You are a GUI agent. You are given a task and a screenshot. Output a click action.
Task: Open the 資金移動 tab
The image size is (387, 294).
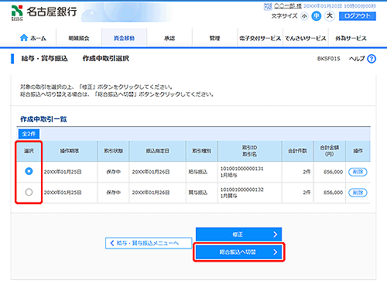(125, 38)
